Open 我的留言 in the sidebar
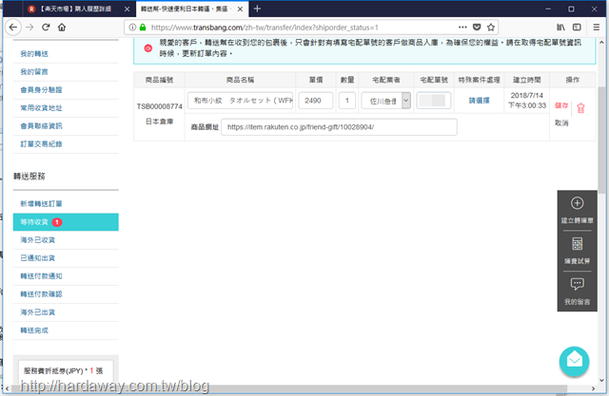 click(x=34, y=71)
